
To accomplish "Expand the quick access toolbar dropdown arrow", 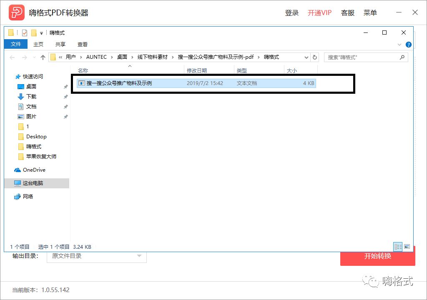I will [41, 32].
